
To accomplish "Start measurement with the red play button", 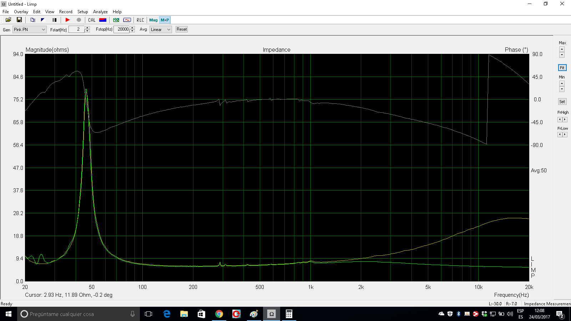I will (67, 20).
